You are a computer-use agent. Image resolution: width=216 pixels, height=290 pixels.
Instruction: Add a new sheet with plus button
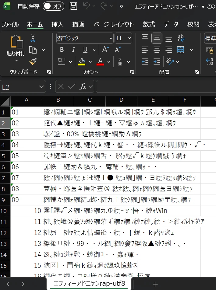click(x=155, y=284)
